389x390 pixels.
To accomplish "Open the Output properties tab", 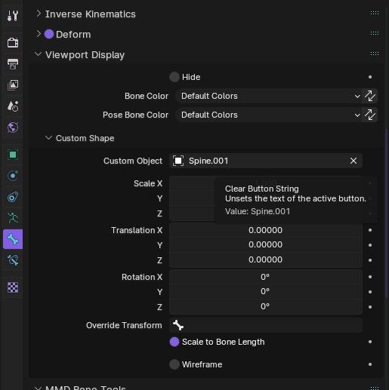I will coord(13,64).
